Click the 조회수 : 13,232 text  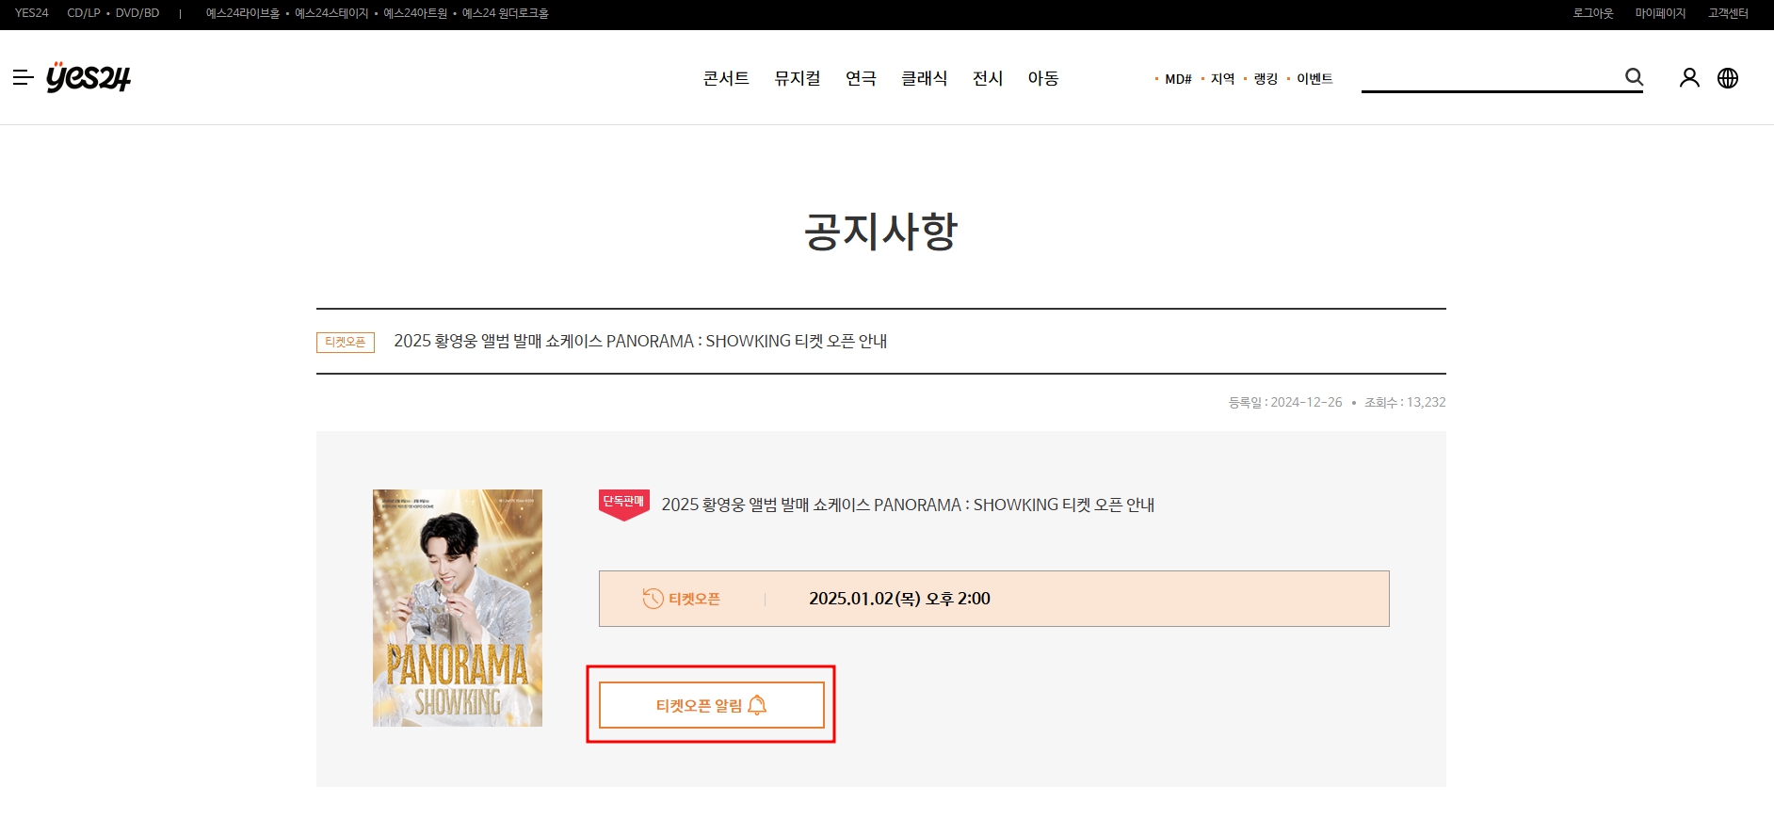click(x=1405, y=402)
